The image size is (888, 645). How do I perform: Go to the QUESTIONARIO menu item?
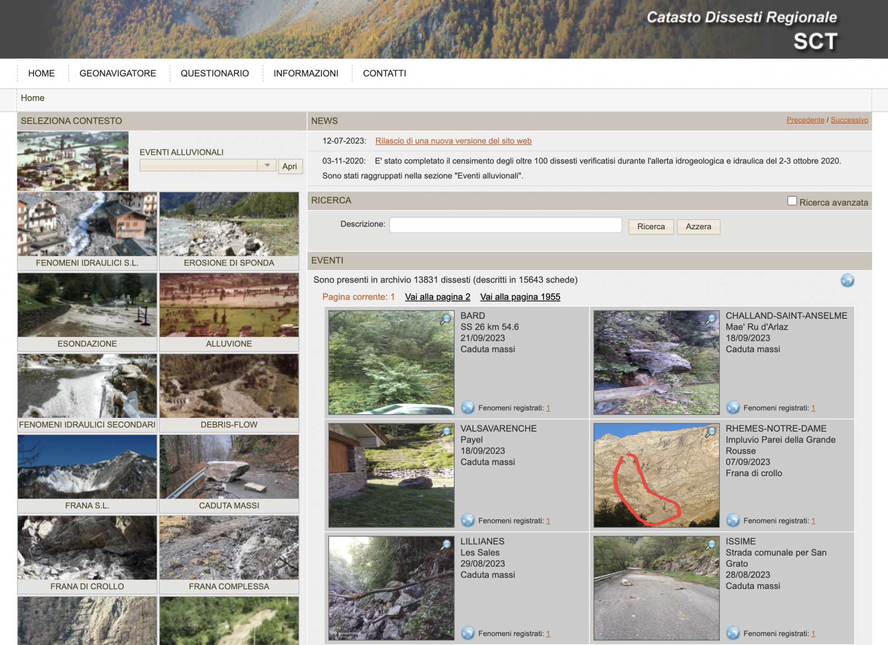click(x=214, y=73)
